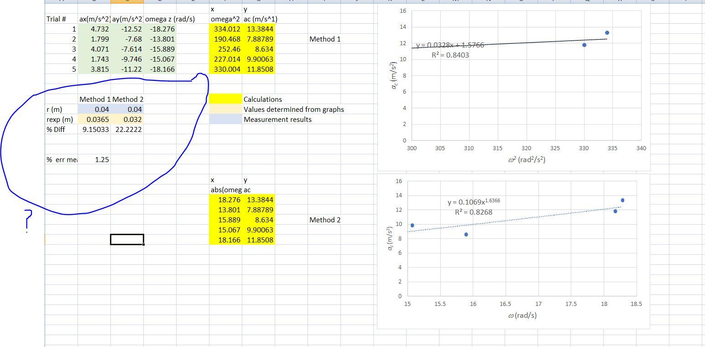The width and height of the screenshot is (705, 347).
Task: Click the 'omega z (rad/s)' header cell
Action: coord(170,19)
